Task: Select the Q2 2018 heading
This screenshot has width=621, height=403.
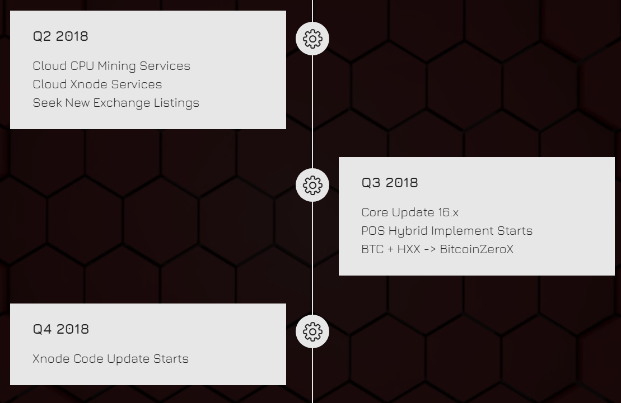Action: coord(60,36)
